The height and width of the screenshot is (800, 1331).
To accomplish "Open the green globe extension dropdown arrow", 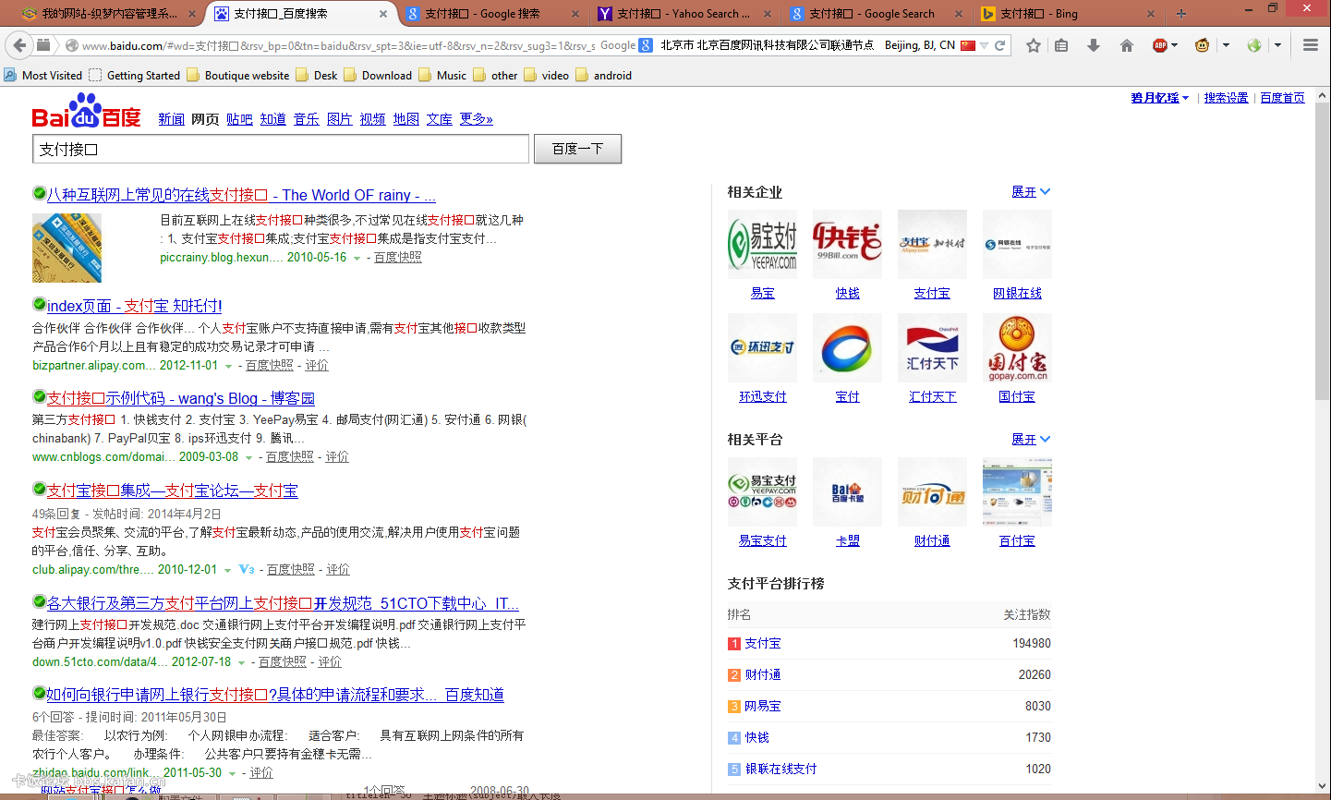I will click(1277, 45).
